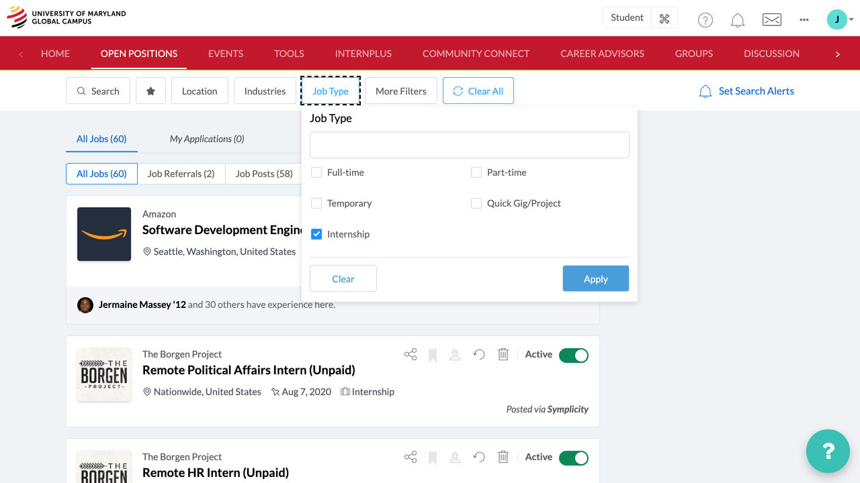
Task: Expand the More Filters menu
Action: click(x=400, y=91)
